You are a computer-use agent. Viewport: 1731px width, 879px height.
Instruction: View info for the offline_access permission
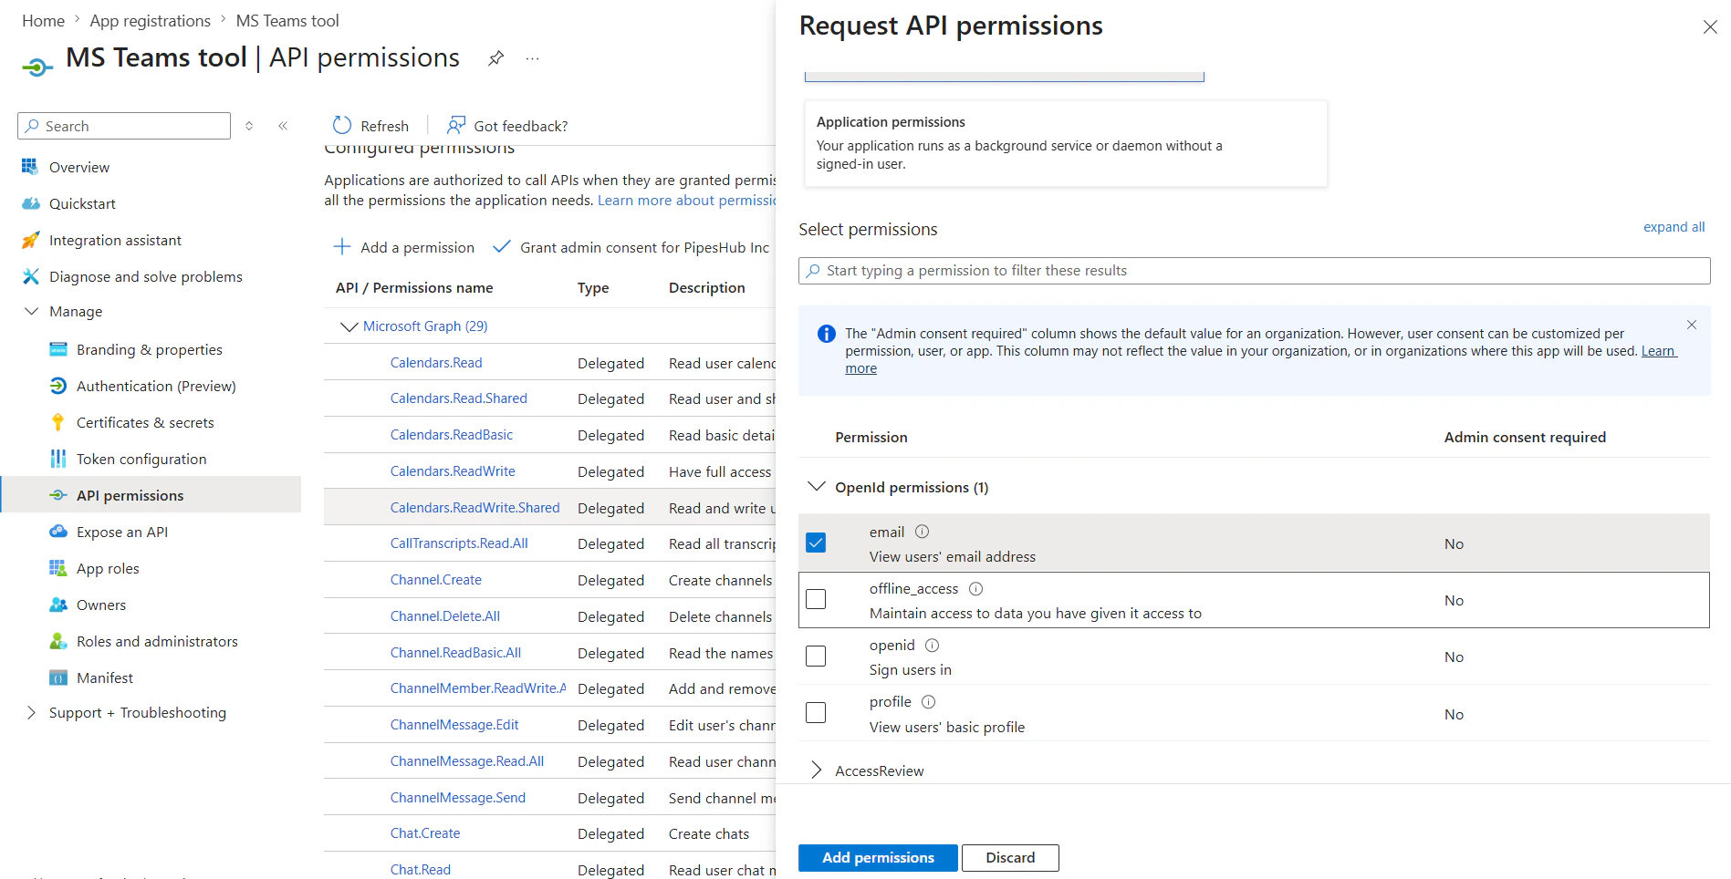point(975,588)
